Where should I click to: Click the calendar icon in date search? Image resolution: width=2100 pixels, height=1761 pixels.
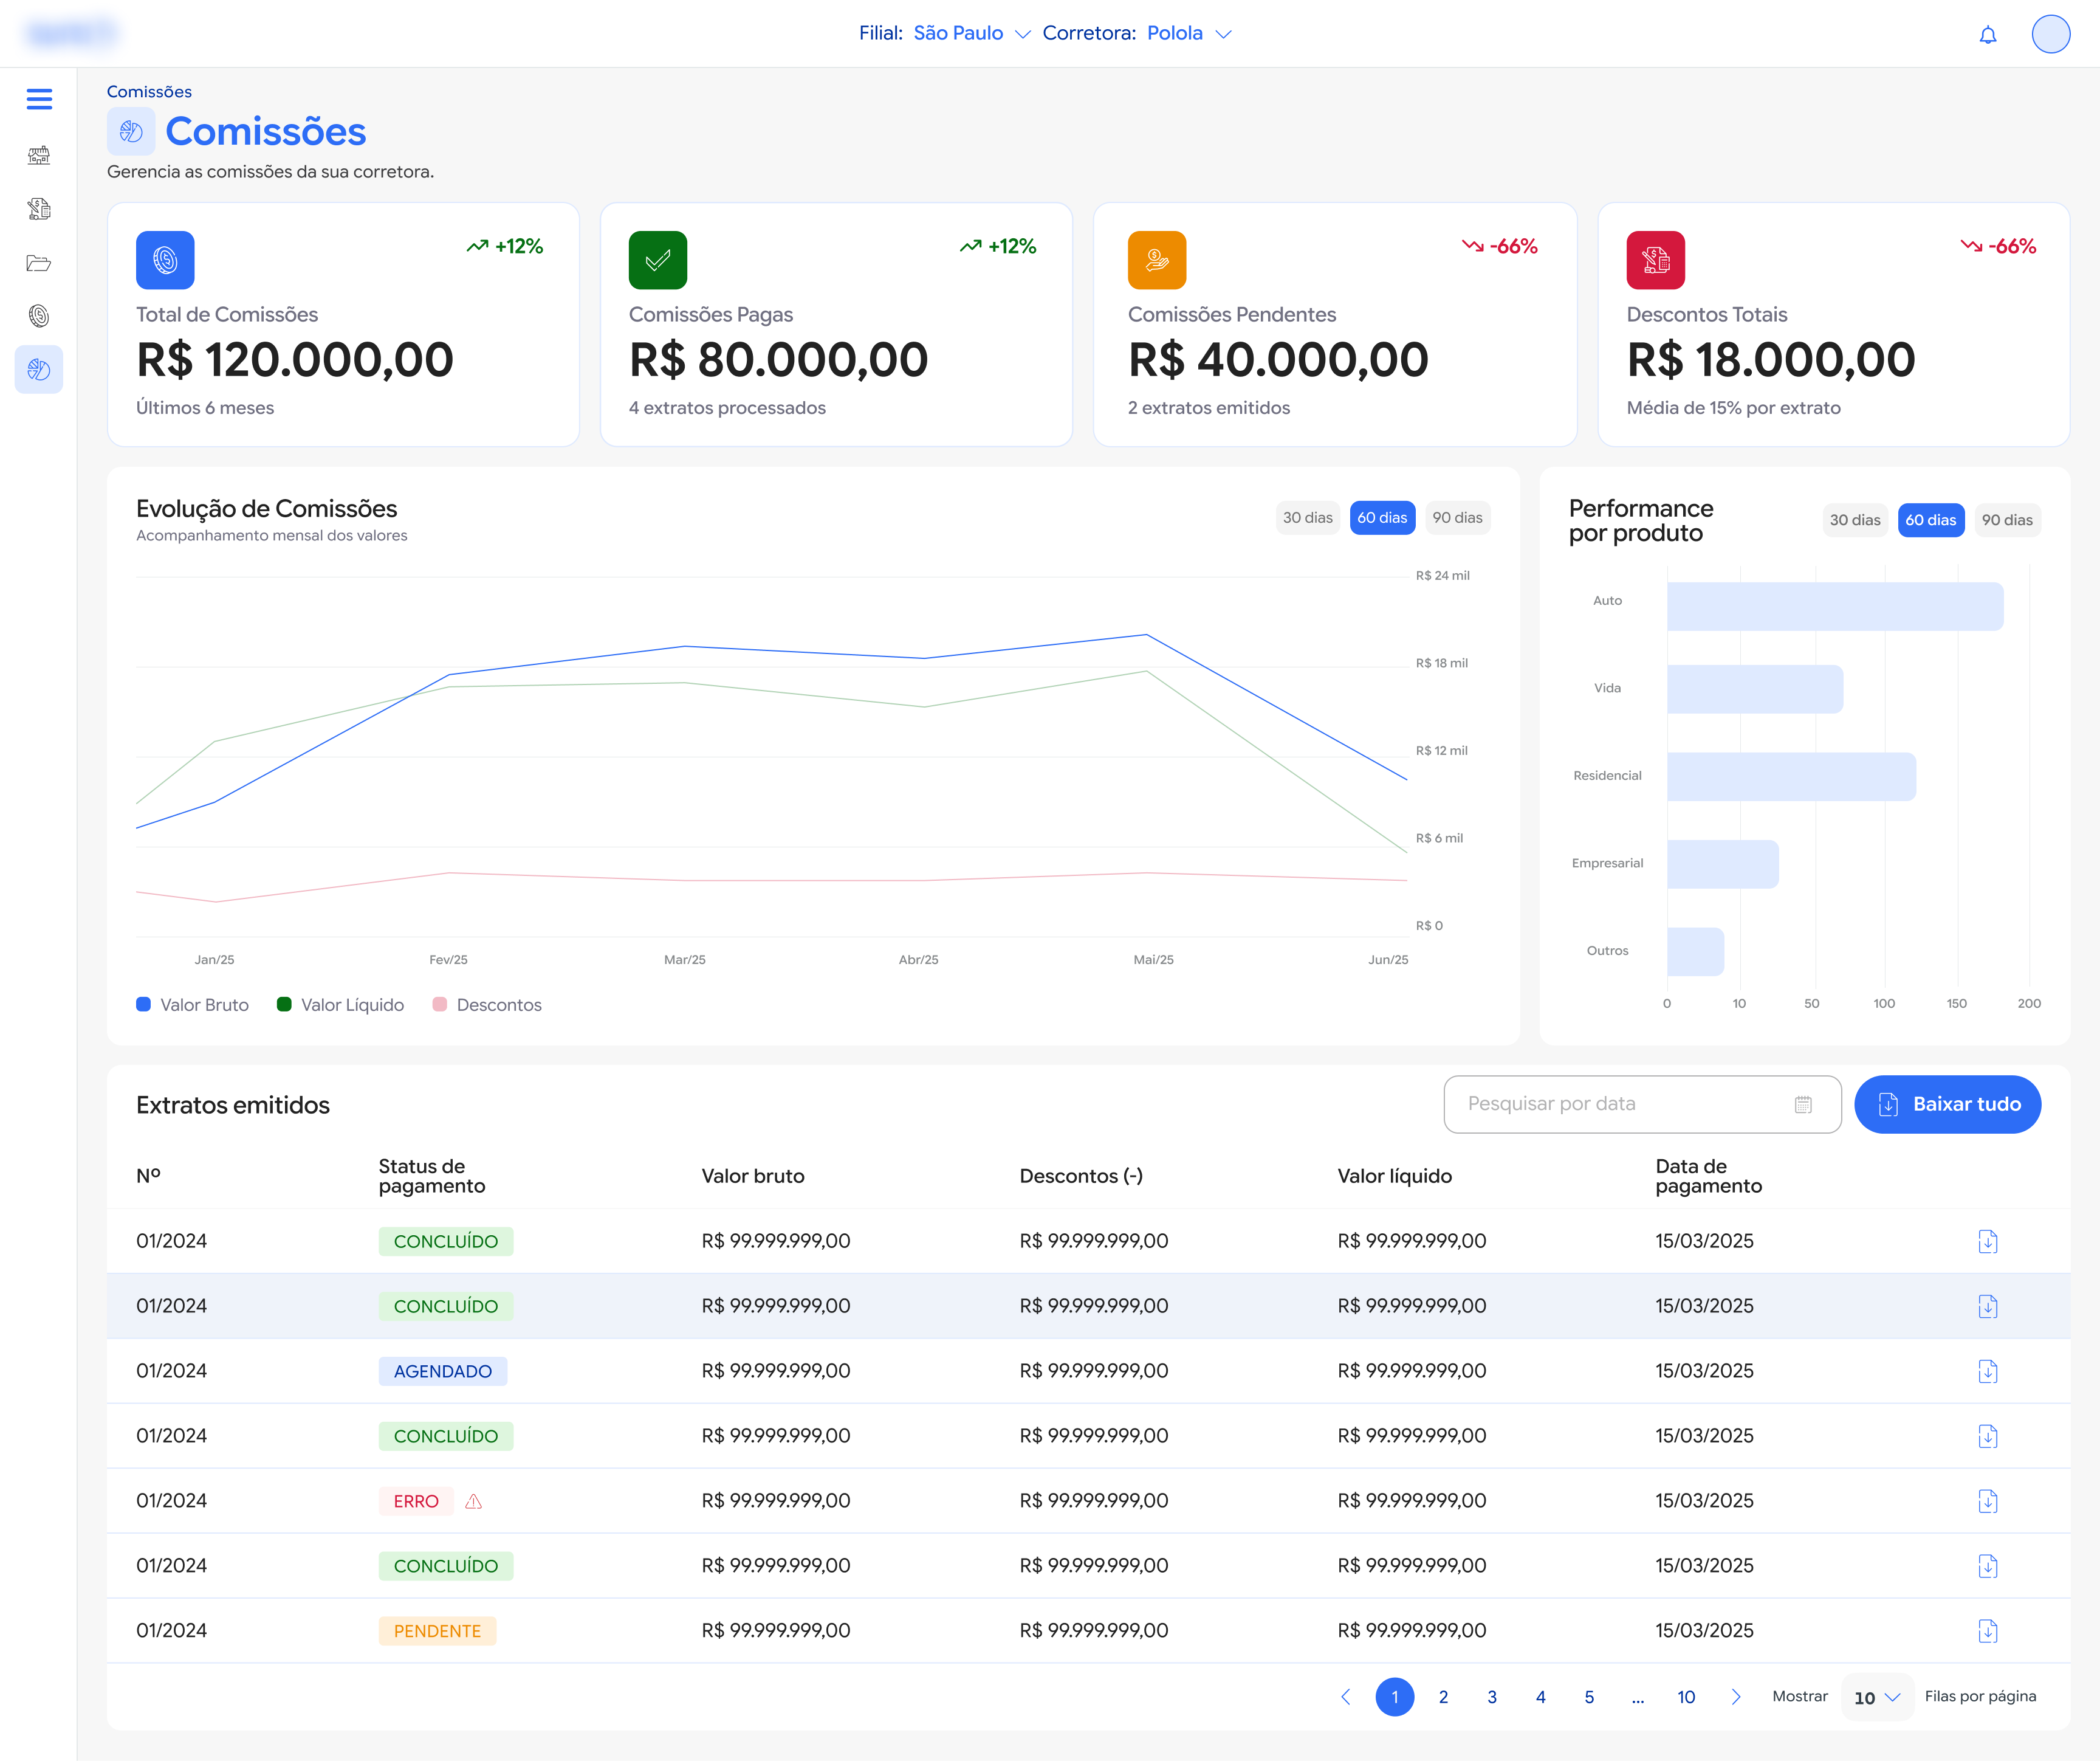(1803, 1105)
